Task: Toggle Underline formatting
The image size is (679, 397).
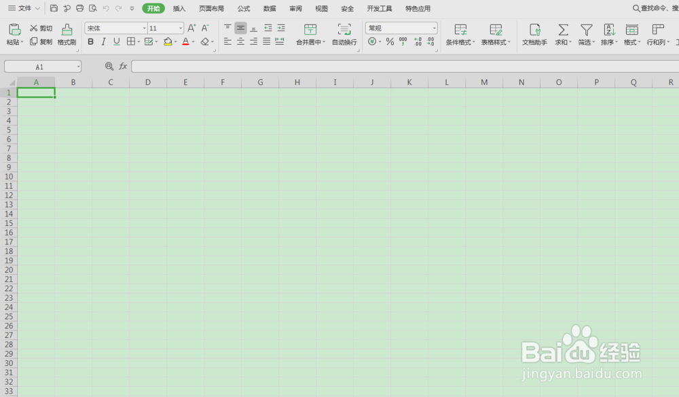Action: (x=117, y=41)
